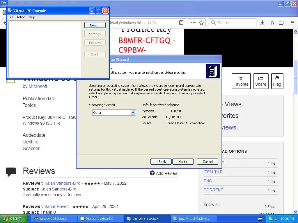The height and width of the screenshot is (223, 298).
Task: Toggle Firefox sidebar icon
Action: (x=281, y=23)
